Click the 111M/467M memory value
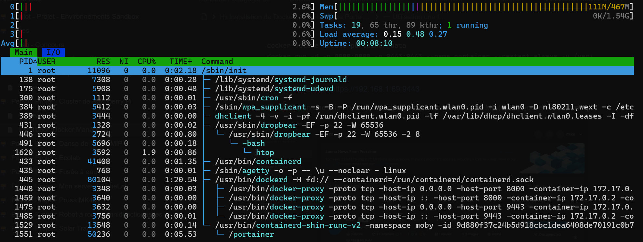The image size is (643, 242). 609,7
